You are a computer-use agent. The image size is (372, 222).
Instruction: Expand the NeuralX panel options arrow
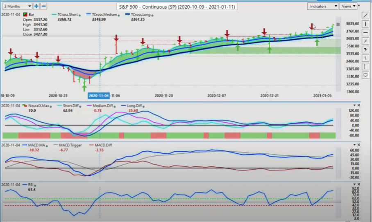click(x=354, y=105)
